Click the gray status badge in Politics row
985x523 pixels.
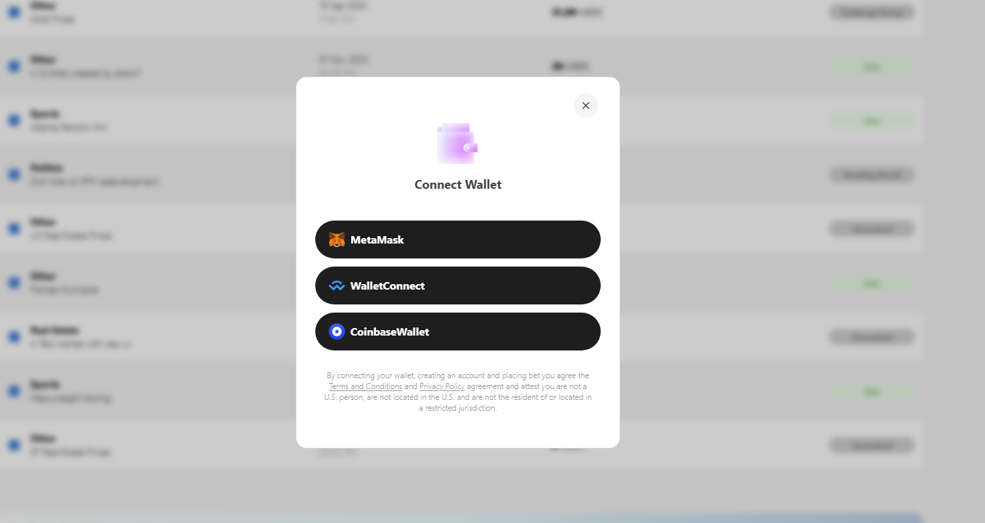(x=872, y=175)
